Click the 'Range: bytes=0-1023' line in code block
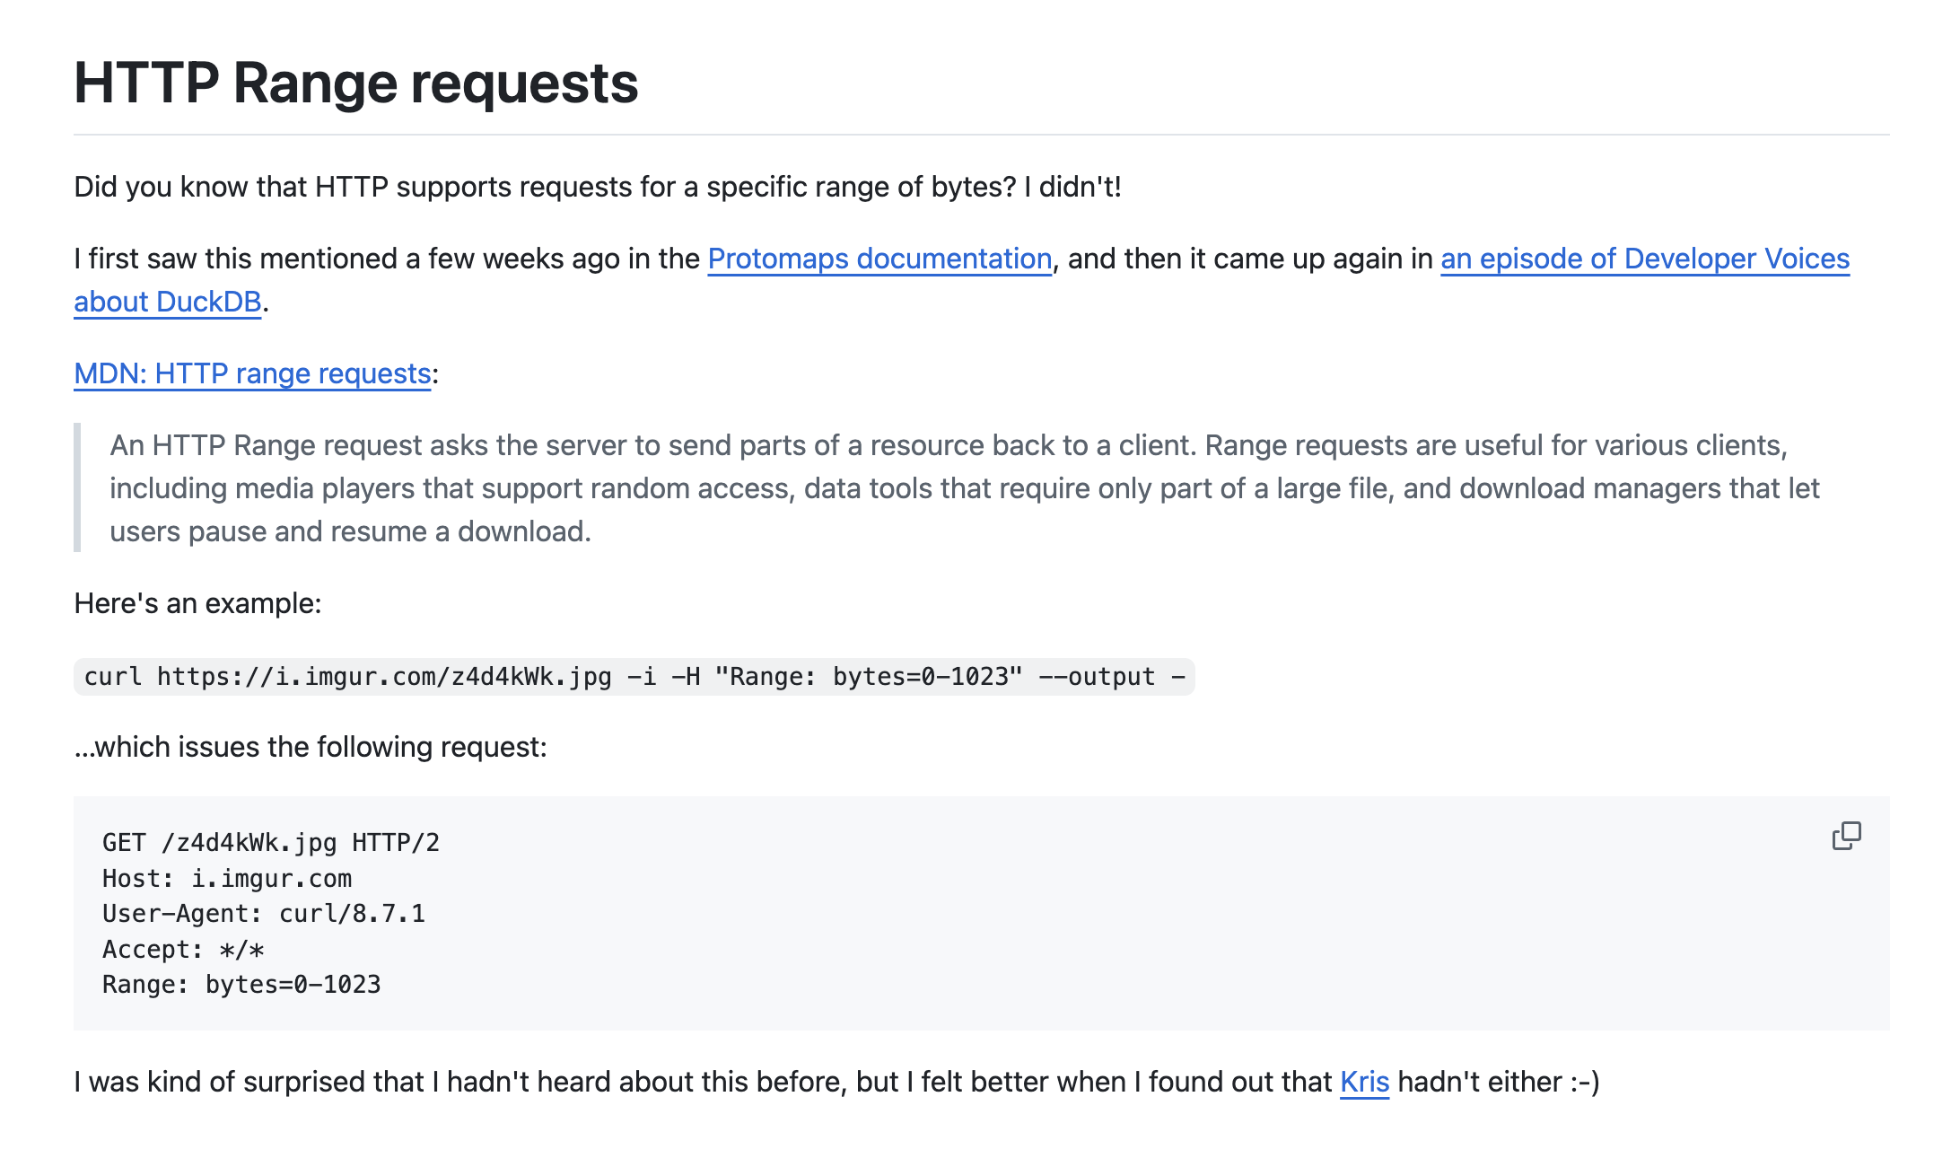 [x=241, y=985]
